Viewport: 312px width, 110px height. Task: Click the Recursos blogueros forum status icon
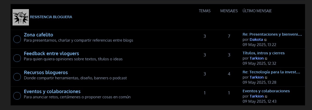point(17,77)
